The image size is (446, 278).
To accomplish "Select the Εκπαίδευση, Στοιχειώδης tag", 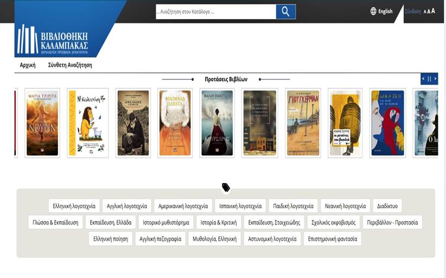I will coord(274,222).
